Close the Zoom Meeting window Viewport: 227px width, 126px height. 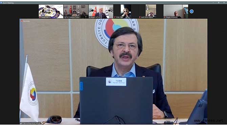coord(224,3)
